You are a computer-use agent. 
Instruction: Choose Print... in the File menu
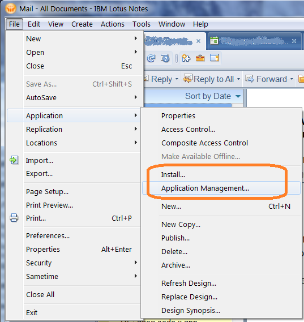74,218
